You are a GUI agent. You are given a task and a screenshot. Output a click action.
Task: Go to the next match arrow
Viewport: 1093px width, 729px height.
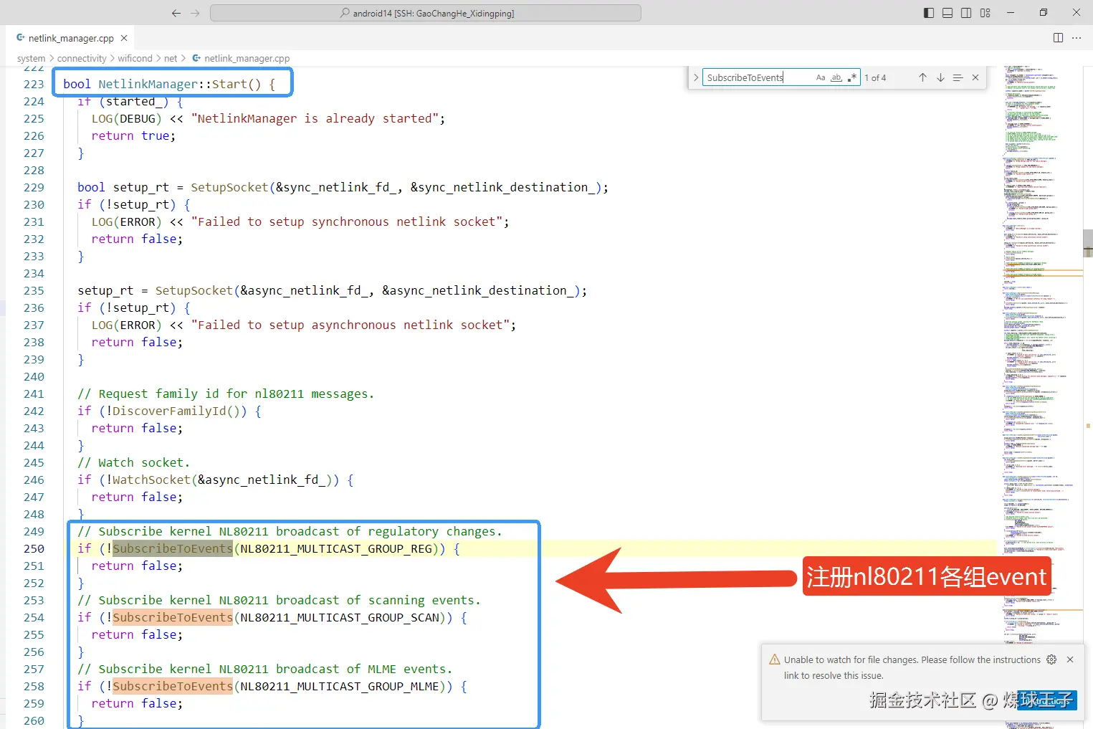pyautogui.click(x=940, y=77)
